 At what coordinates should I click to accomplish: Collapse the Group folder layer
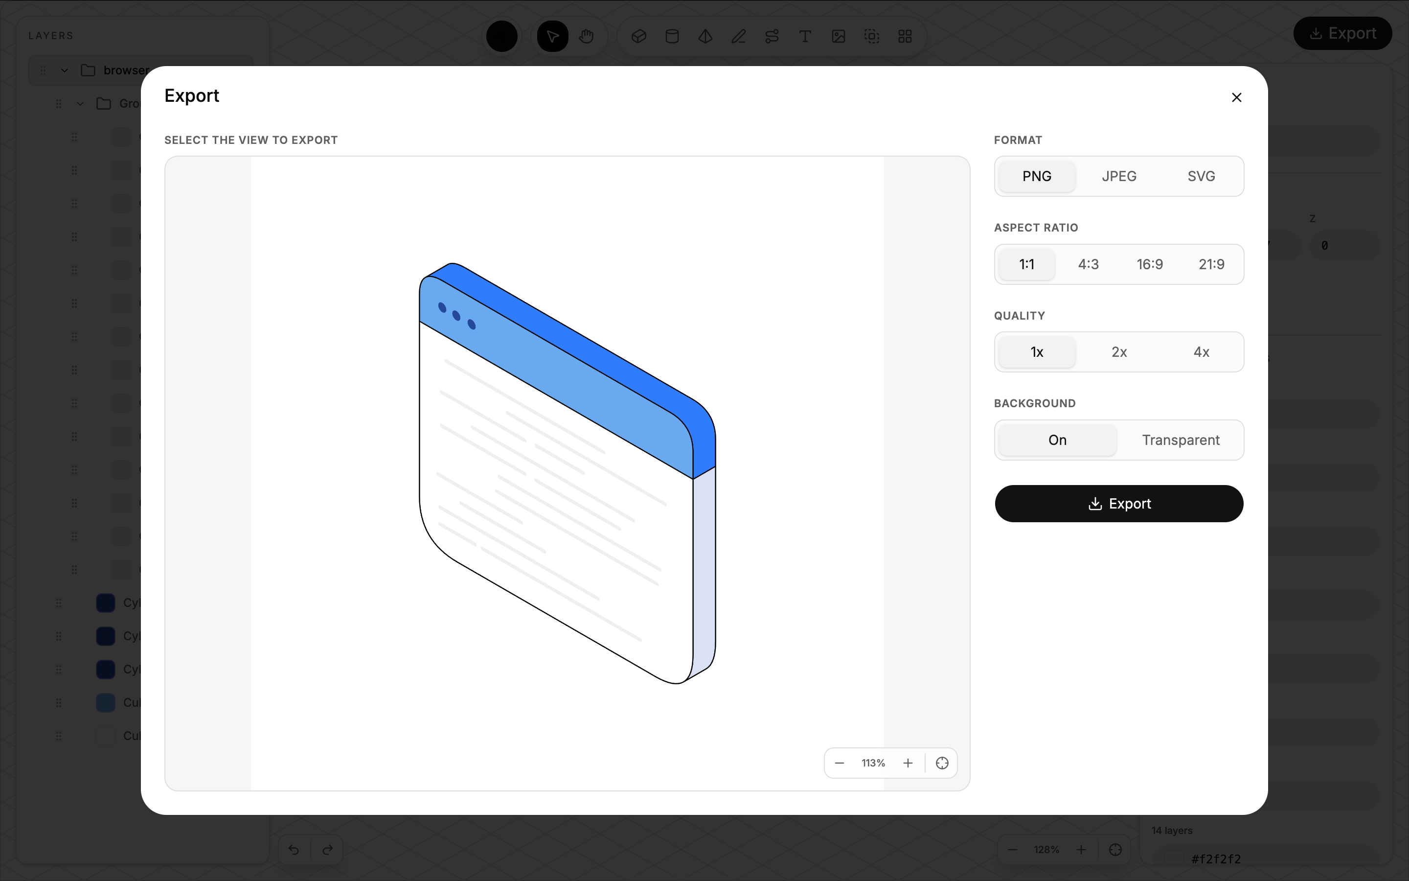tap(80, 104)
